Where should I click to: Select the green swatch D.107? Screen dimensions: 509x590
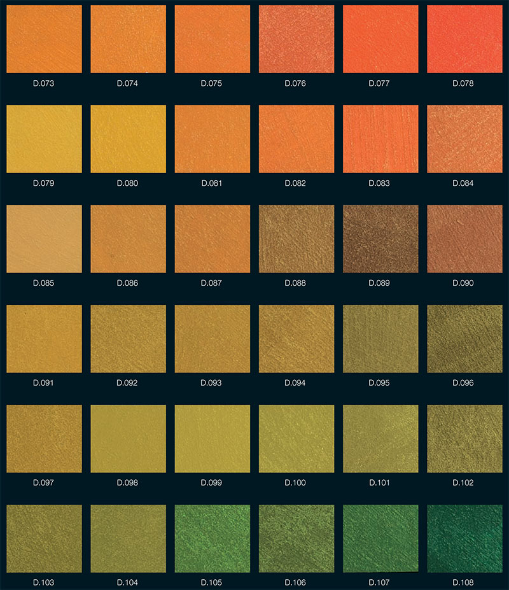[380, 538]
